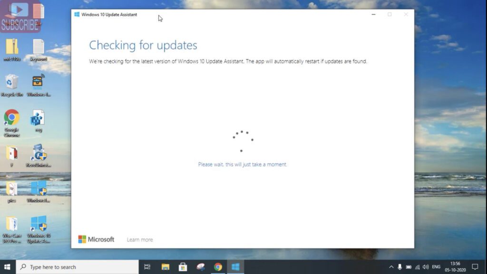Open the Action Center notification icon
Screen dimensions: 487x274
point(475,266)
